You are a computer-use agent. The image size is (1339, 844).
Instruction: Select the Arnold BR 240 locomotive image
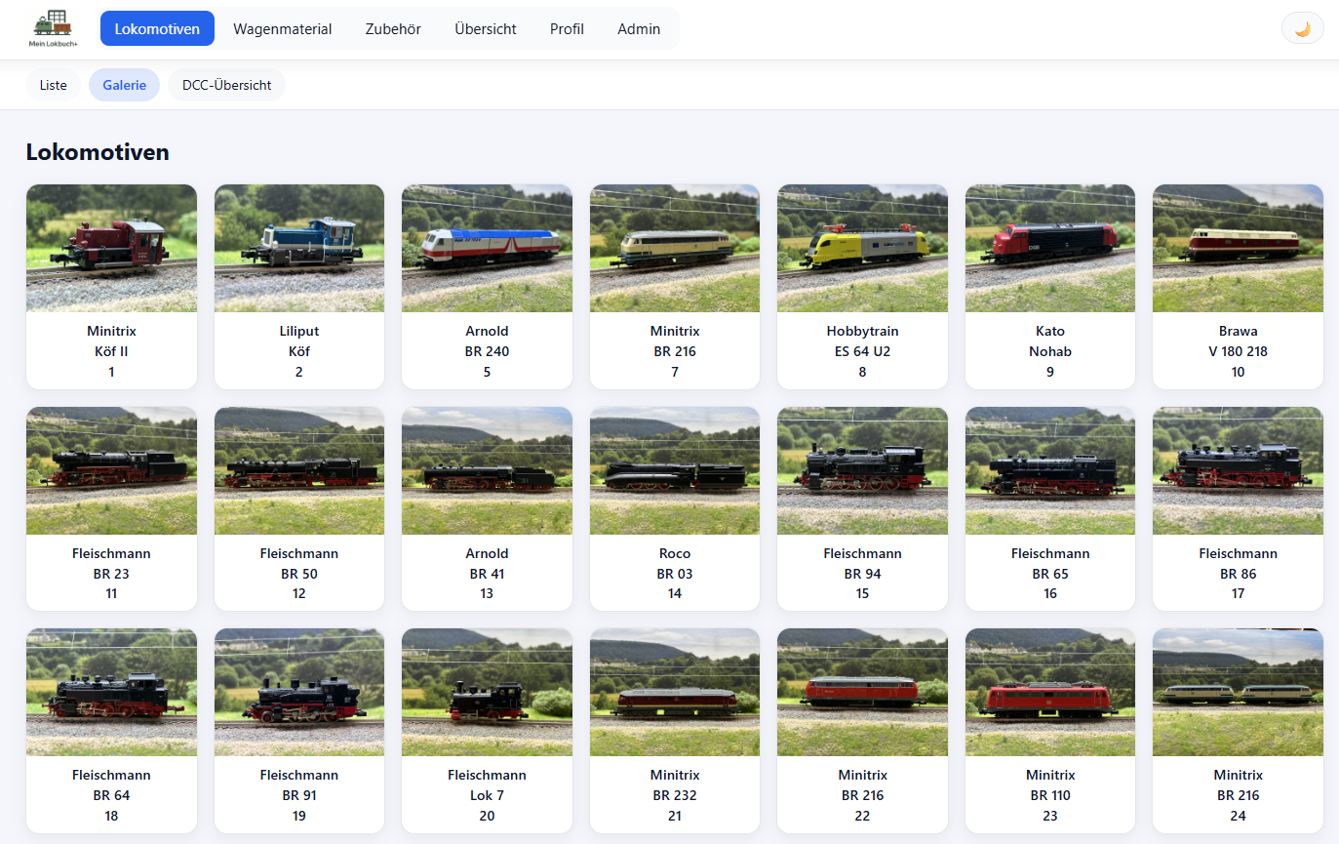[x=487, y=248]
